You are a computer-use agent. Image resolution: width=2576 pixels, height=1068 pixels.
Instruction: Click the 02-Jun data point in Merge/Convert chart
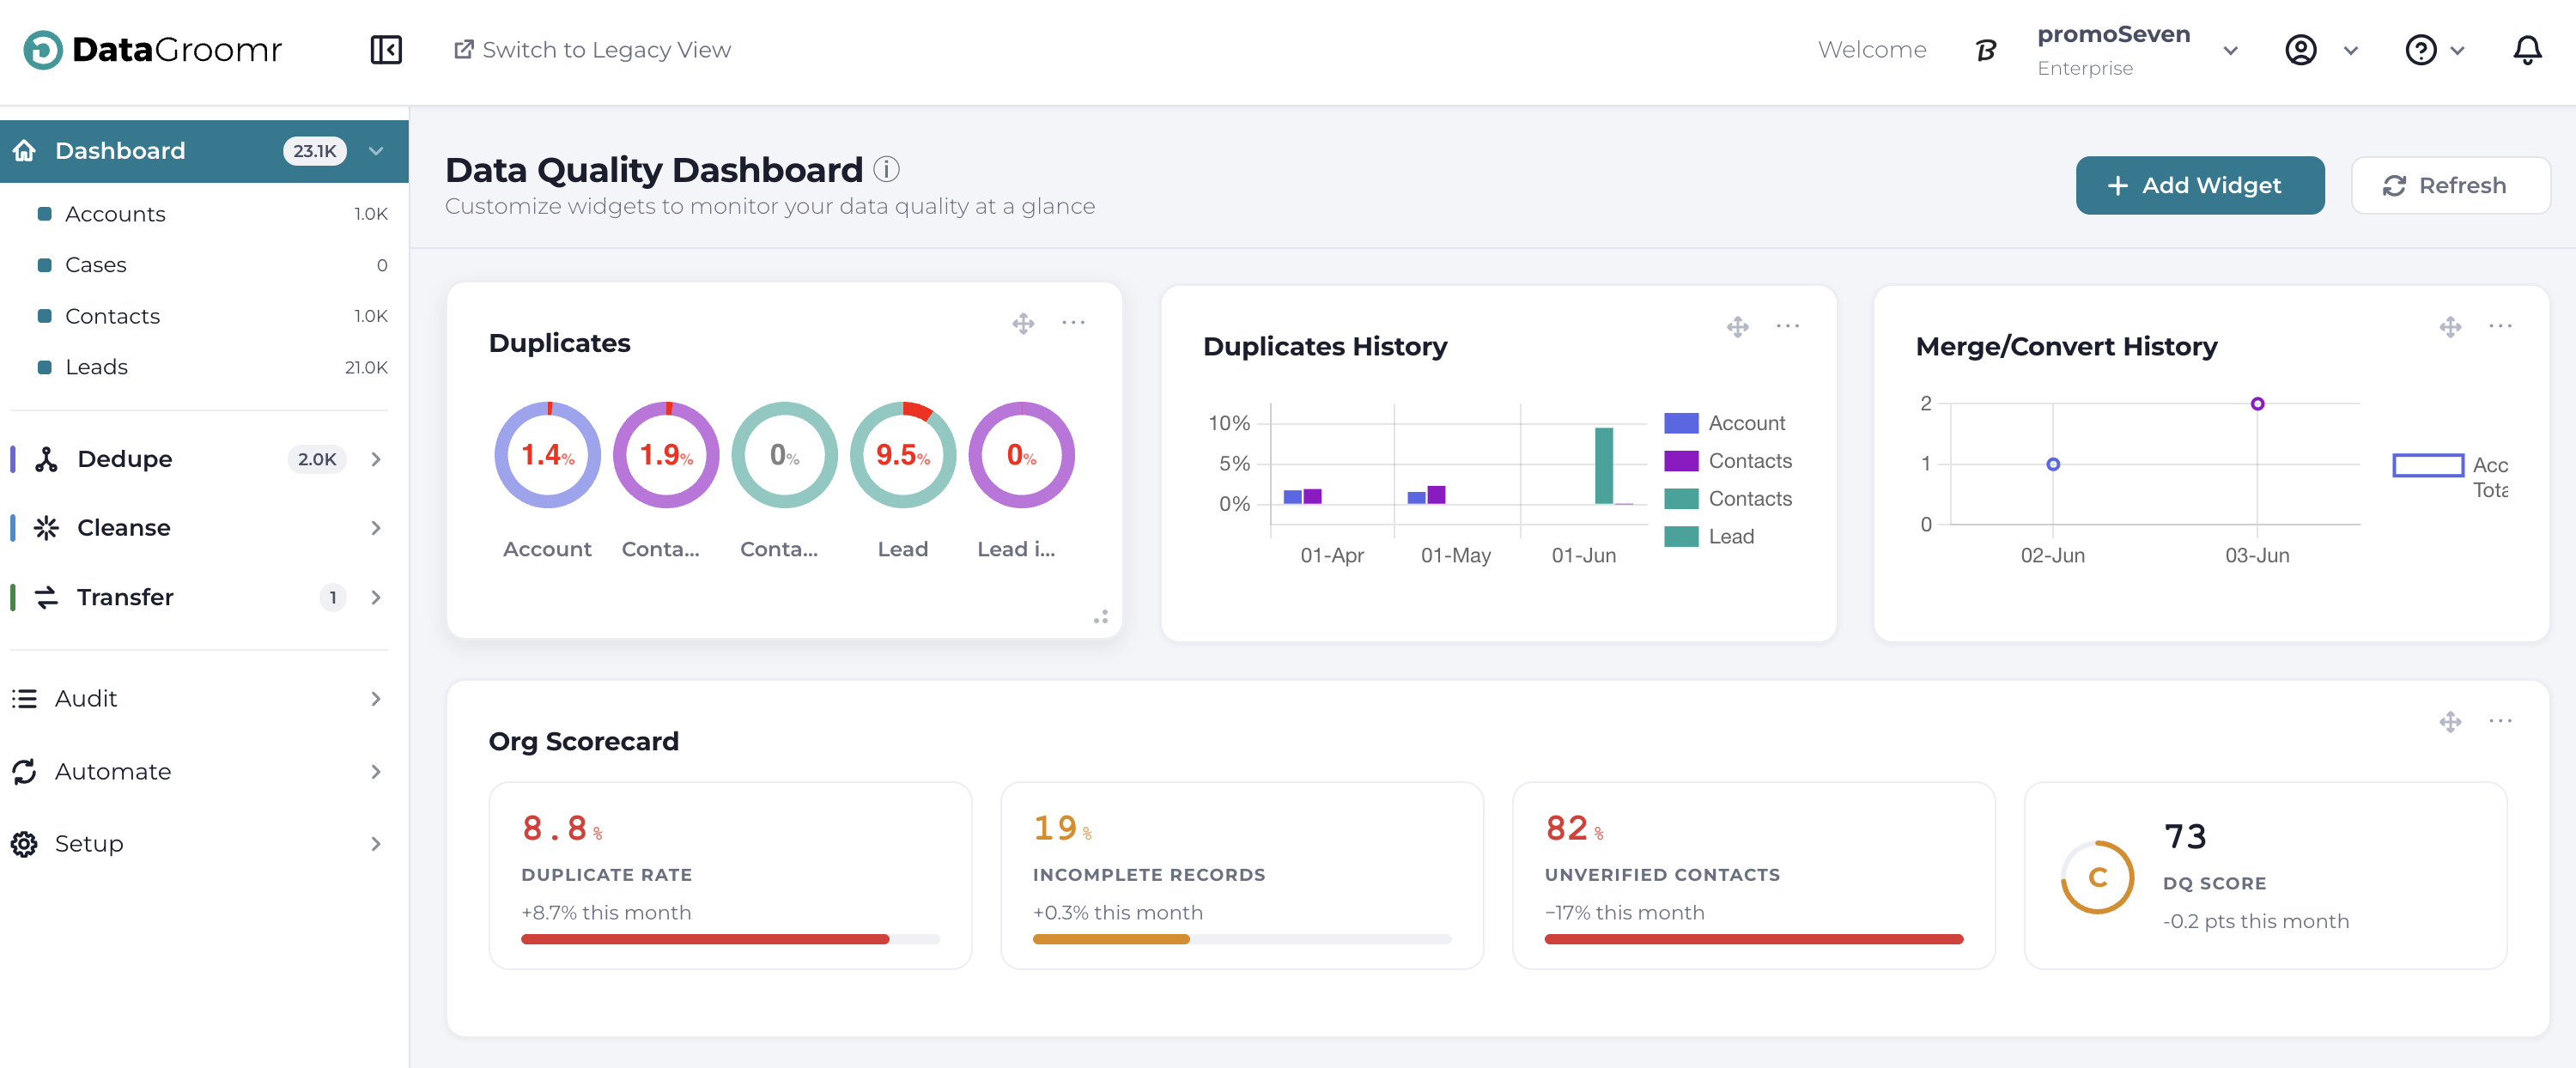tap(2053, 464)
